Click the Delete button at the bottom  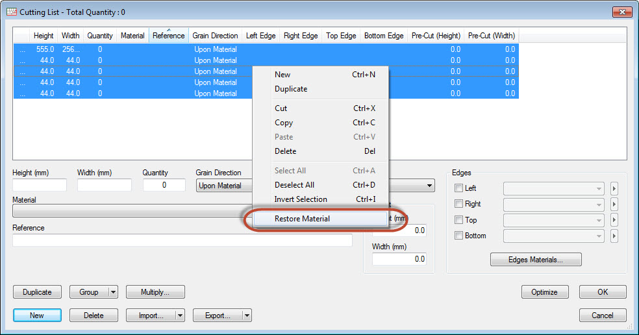click(94, 316)
